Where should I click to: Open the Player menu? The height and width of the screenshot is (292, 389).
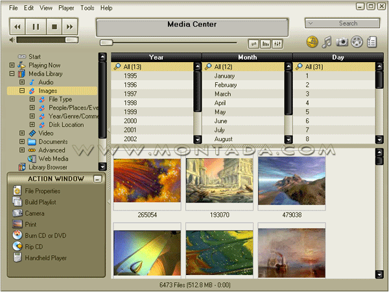(x=66, y=8)
